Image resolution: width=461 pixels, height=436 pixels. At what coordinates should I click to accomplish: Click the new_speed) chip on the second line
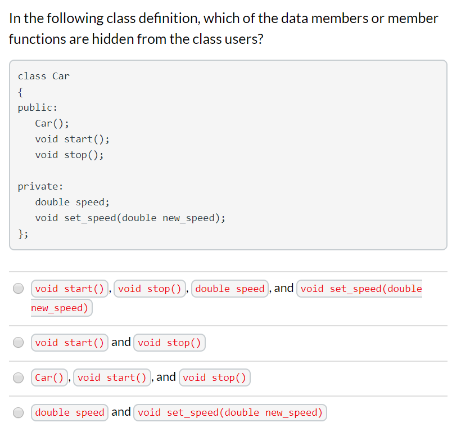[x=61, y=307]
